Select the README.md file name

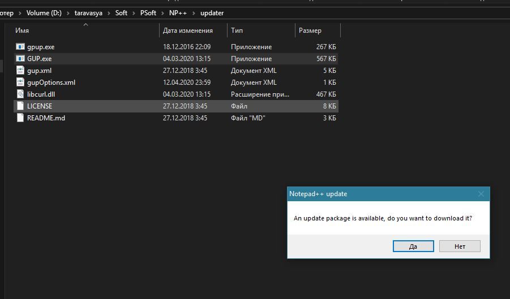coord(46,118)
